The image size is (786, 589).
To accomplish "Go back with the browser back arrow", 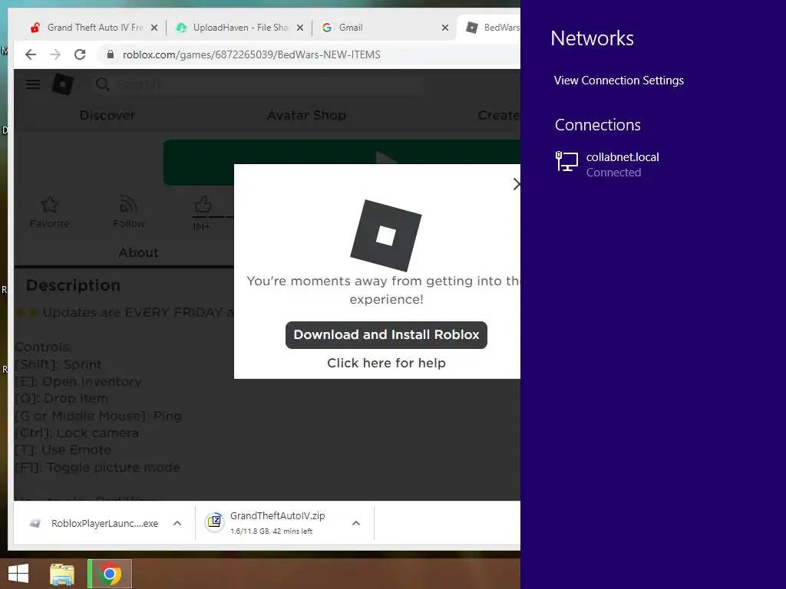I will point(31,54).
